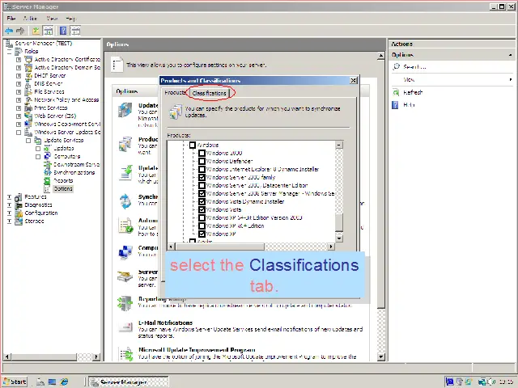Image resolution: width=518 pixels, height=388 pixels.
Task: Open E-Mail Notifications option link
Action: pyautogui.click(x=165, y=323)
